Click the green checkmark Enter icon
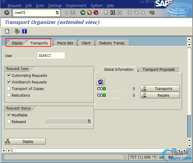This screenshot has width=193, height=163. pos(7,13)
